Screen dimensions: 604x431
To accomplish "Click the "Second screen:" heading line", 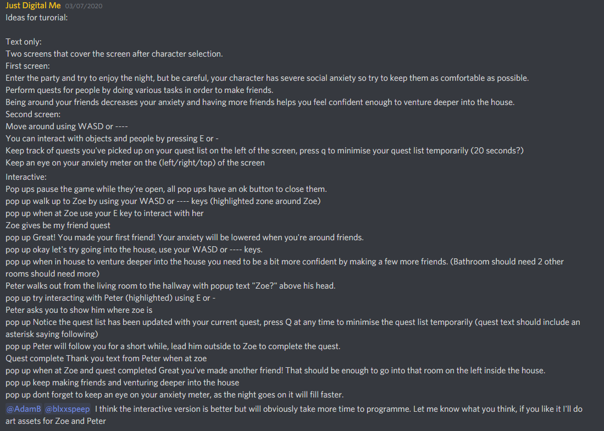I will tap(32, 114).
